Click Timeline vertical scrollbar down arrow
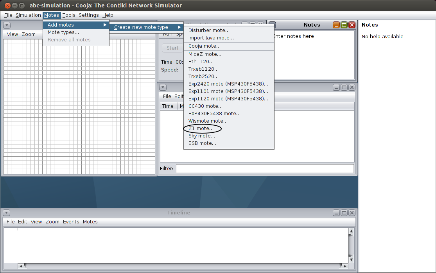The width and height of the screenshot is (436, 273). [x=351, y=260]
